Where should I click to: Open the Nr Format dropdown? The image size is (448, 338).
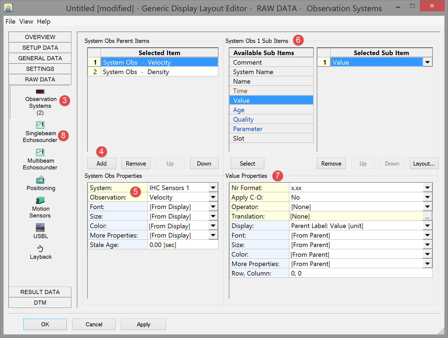tap(427, 188)
